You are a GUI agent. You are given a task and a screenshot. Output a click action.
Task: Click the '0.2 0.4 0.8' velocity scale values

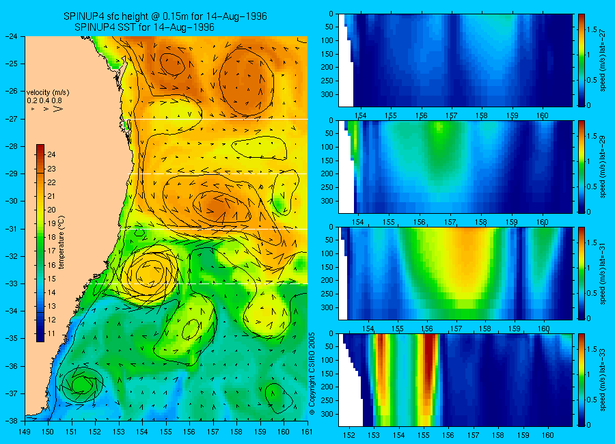pos(44,101)
